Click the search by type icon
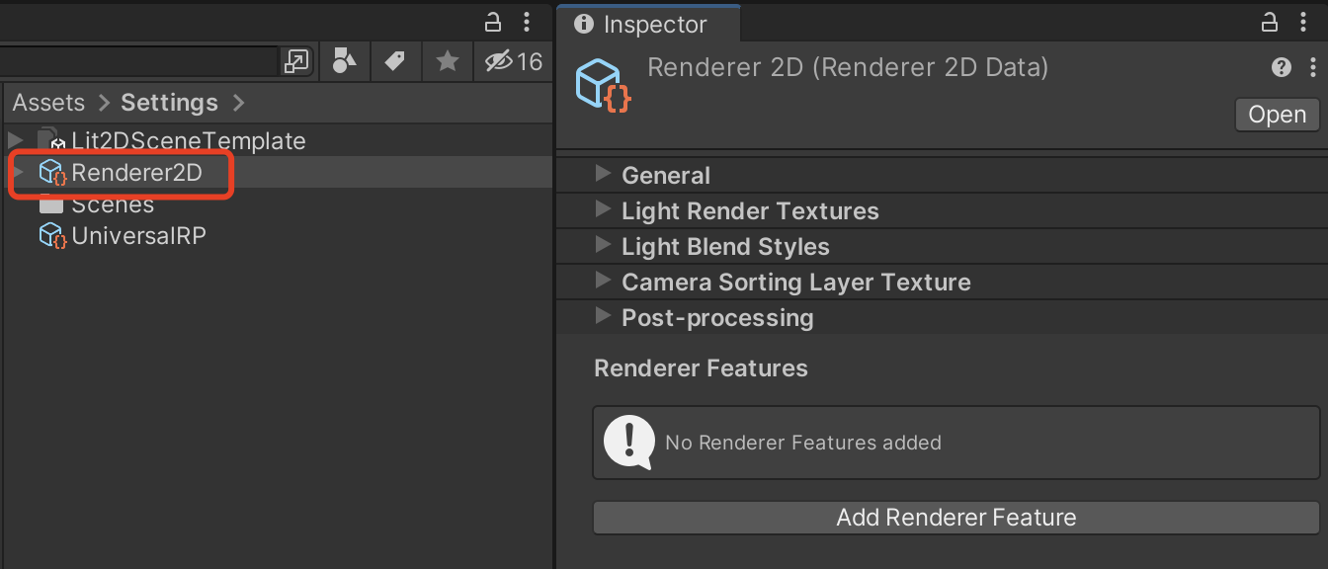Image resolution: width=1328 pixels, height=569 pixels. coord(344,61)
